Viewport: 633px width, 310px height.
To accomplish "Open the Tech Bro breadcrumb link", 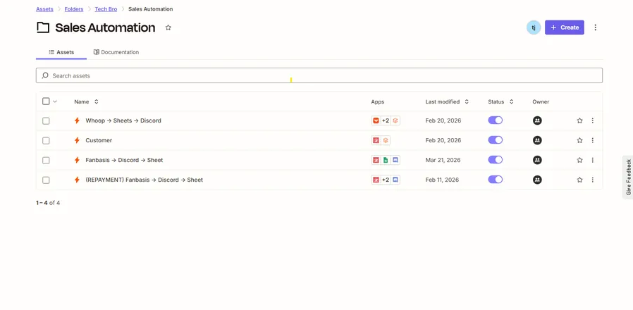I will point(106,9).
